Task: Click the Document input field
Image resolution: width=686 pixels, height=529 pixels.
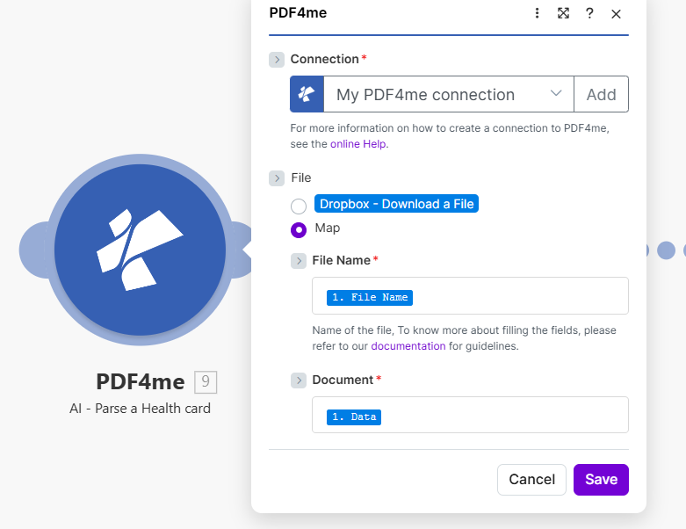Action: coord(470,415)
